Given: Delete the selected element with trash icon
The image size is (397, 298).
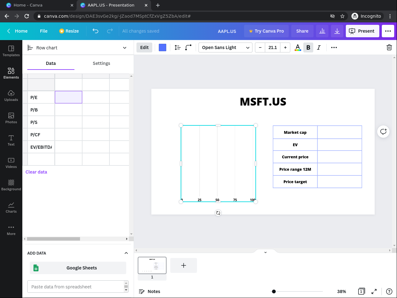Looking at the screenshot, I should pos(389,47).
